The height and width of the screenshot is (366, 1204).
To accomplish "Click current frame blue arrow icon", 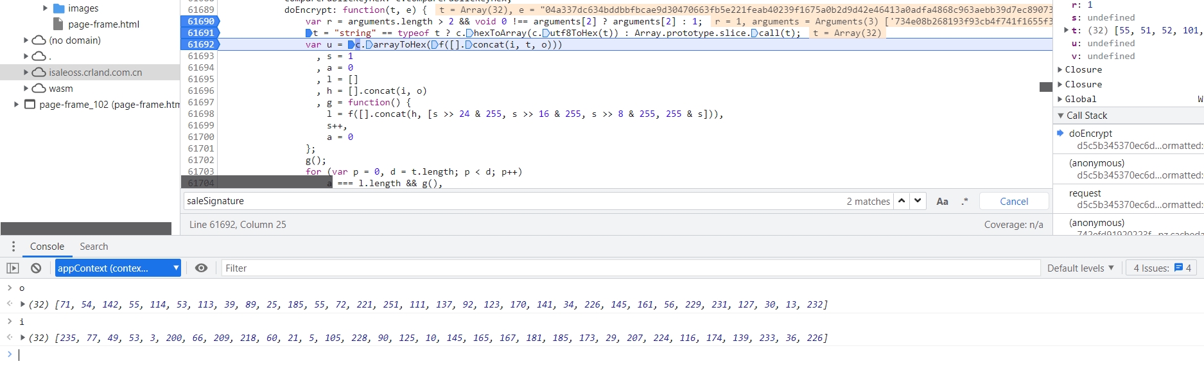I will 1060,133.
